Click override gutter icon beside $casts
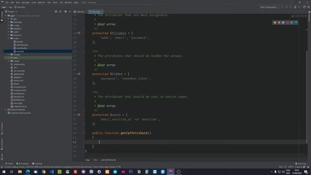 coord(79,115)
